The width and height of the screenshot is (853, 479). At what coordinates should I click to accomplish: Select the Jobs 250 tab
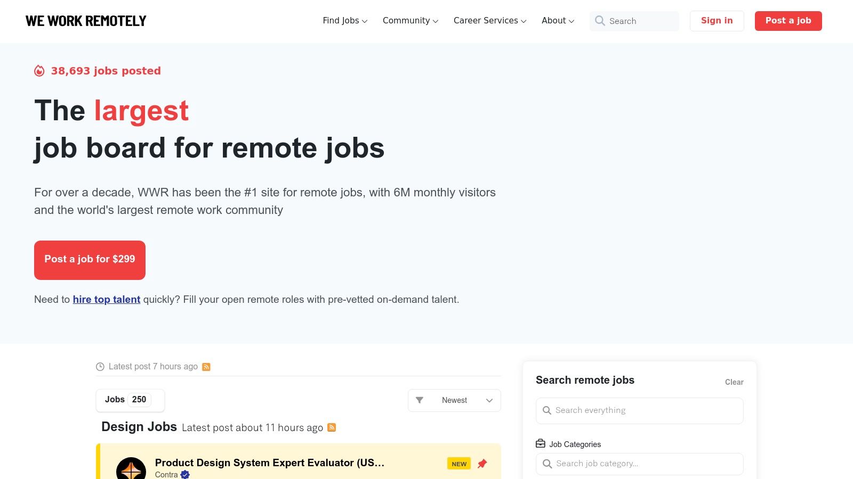pos(129,400)
